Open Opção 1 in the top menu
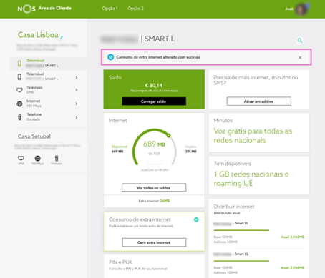 click(x=110, y=9)
